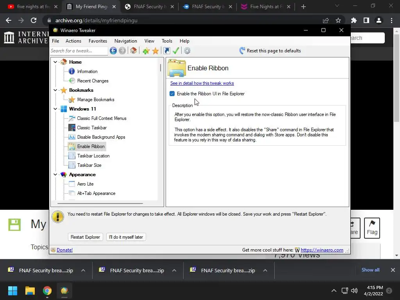Open options arrow for third FNAF zip download
The image size is (400, 300).
click(265, 270)
